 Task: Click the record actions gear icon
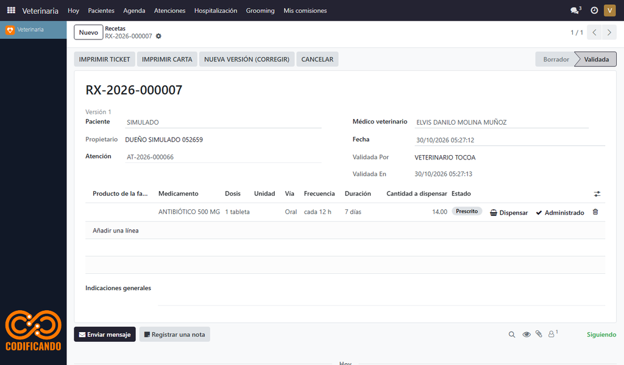click(158, 36)
